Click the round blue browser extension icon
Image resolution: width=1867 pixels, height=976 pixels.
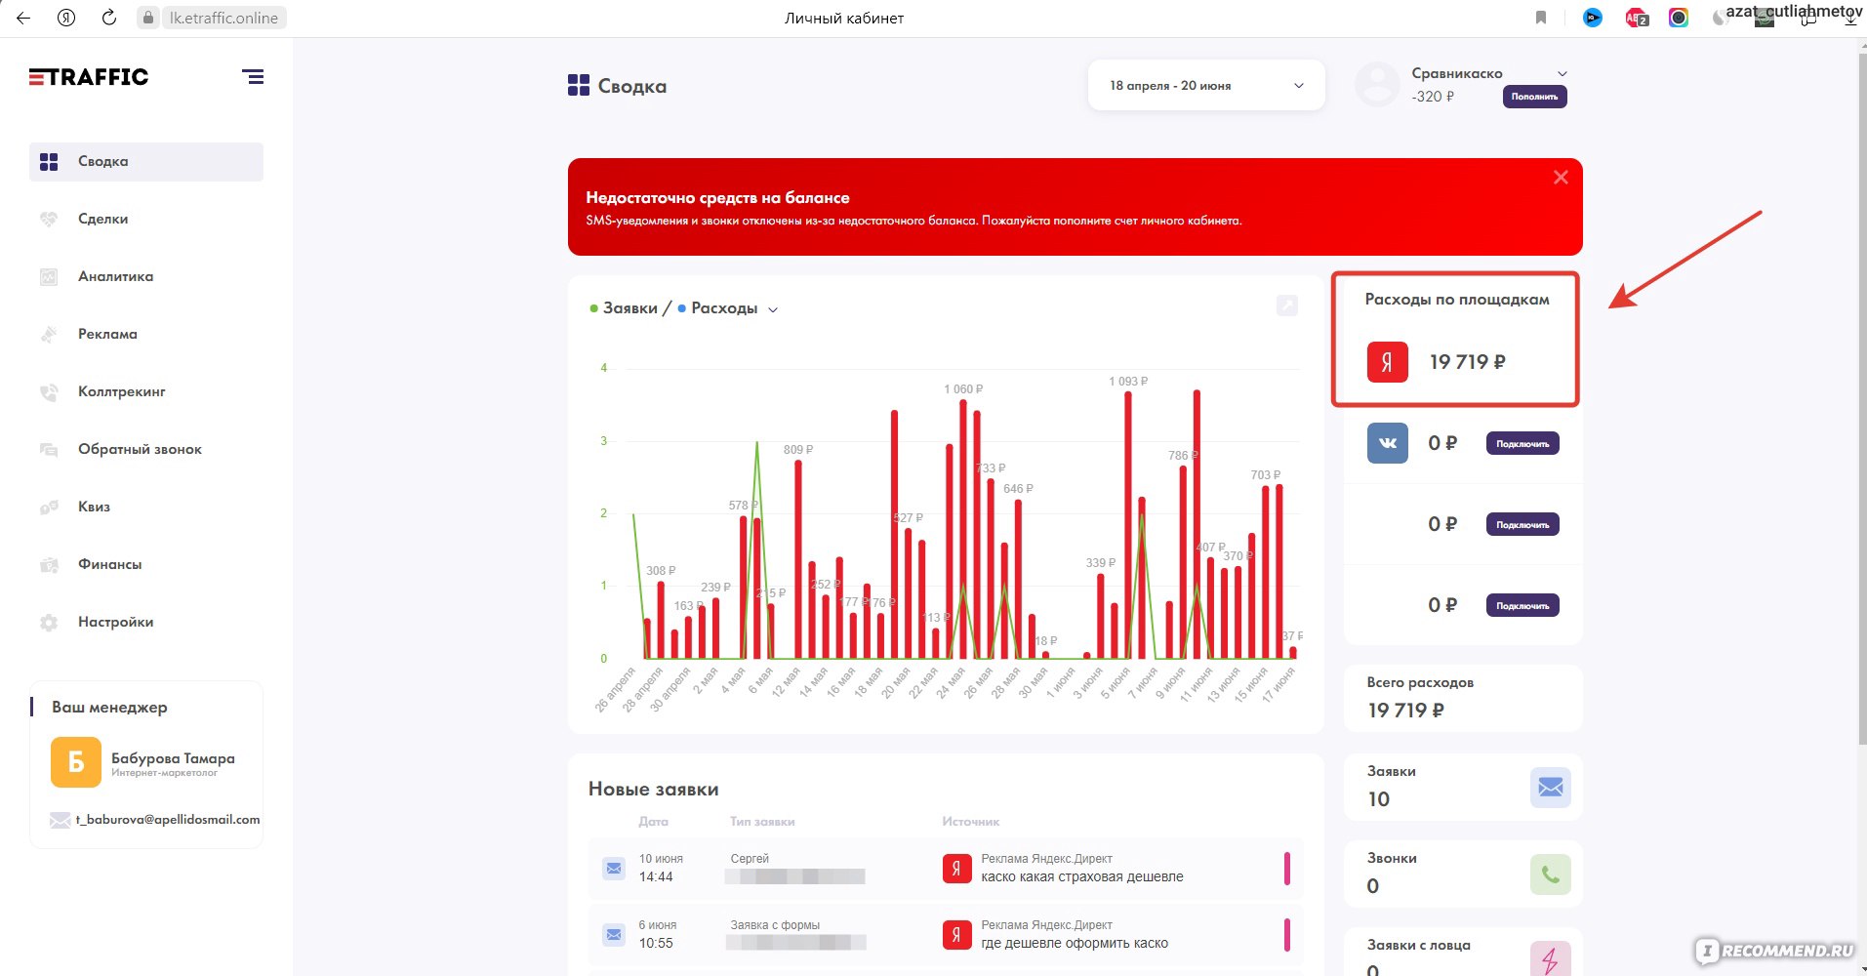(1593, 18)
